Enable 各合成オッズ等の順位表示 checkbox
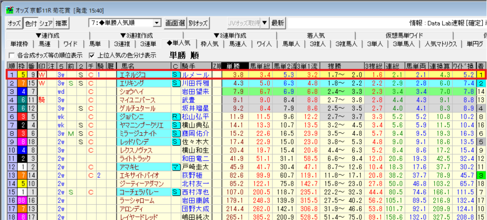The height and width of the screenshot is (220, 487). click(12, 55)
